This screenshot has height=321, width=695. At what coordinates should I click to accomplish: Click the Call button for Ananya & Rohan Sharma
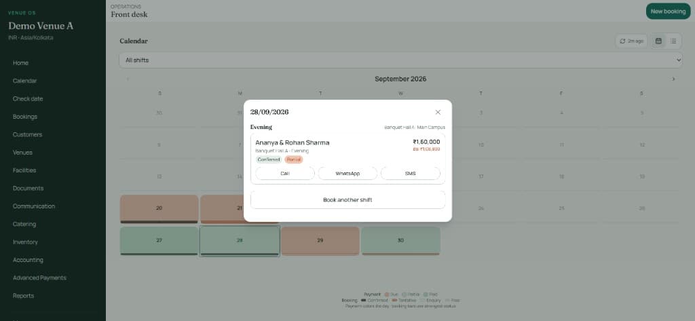285,173
